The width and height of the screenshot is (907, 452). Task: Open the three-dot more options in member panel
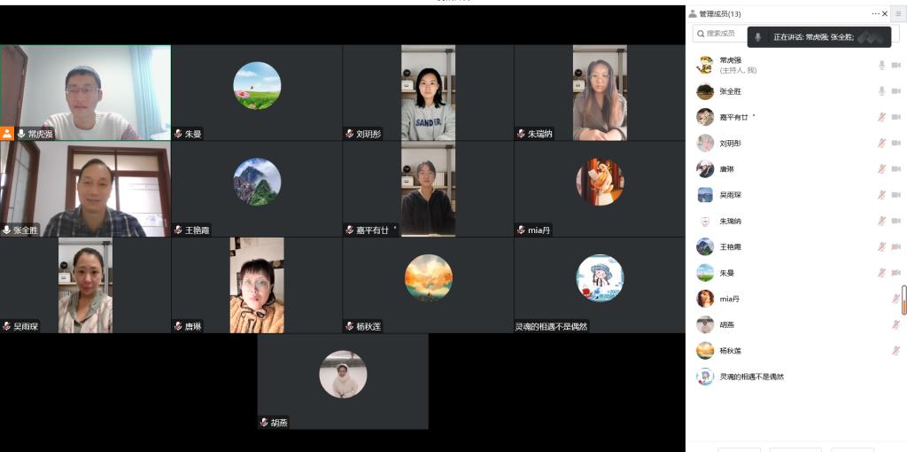(x=875, y=13)
